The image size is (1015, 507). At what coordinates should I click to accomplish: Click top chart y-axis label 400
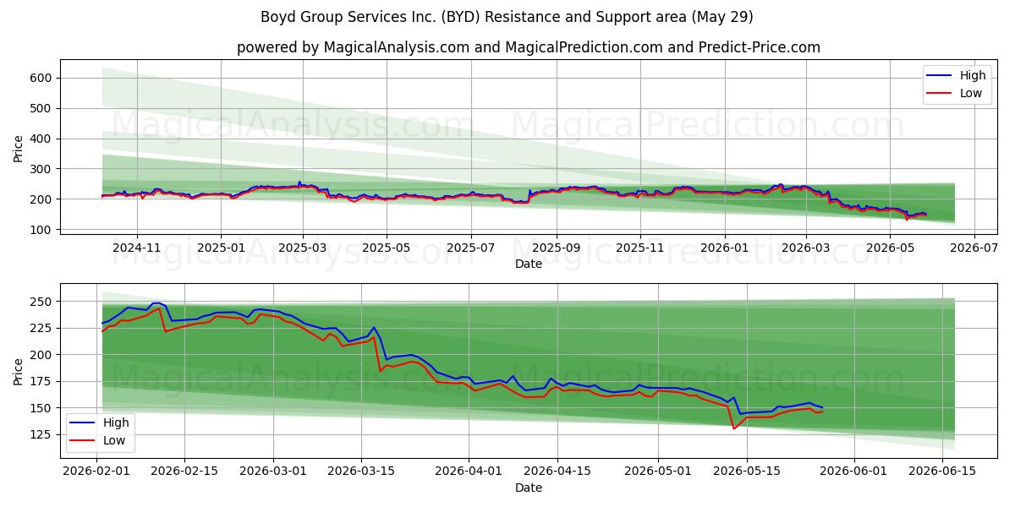coord(42,139)
